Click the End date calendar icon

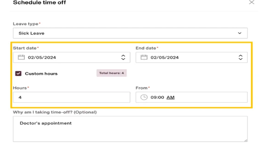pos(144,57)
